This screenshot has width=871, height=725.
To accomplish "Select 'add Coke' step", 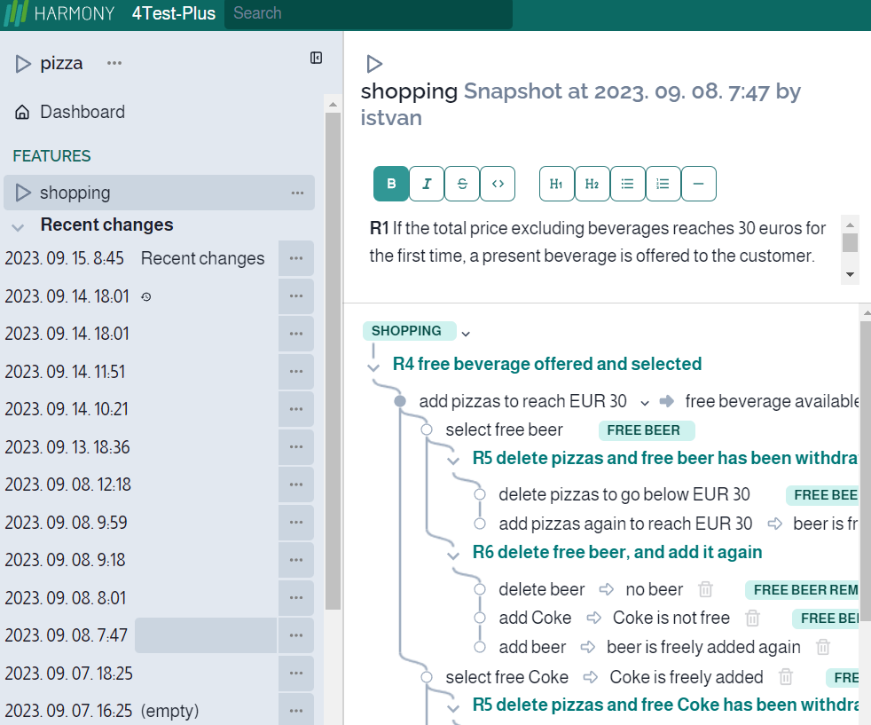I will 535,618.
